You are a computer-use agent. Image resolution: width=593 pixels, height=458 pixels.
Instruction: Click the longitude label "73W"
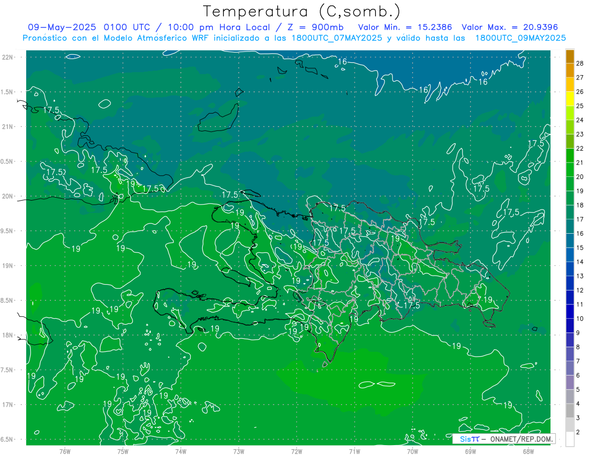(x=239, y=451)
